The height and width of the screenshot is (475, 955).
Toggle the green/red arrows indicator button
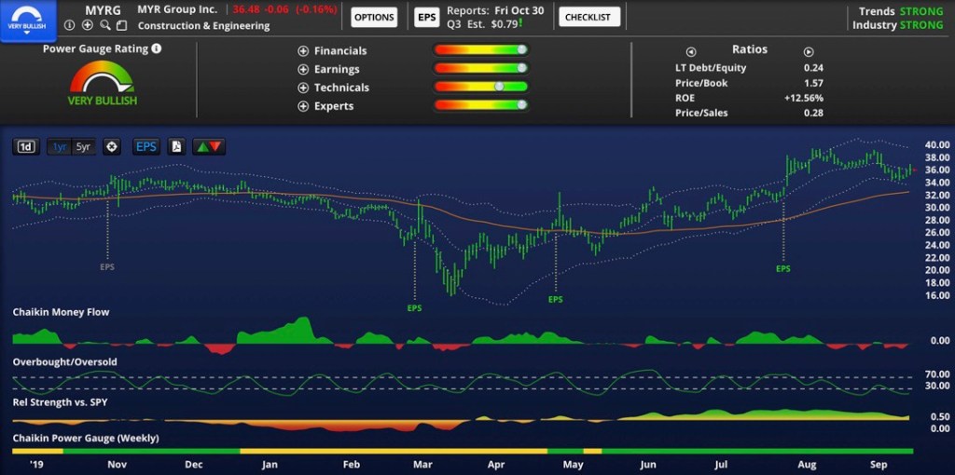(208, 146)
